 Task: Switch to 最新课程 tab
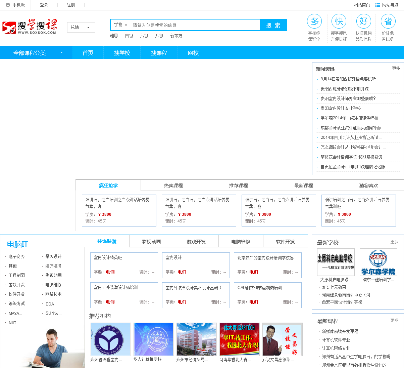tap(304, 186)
